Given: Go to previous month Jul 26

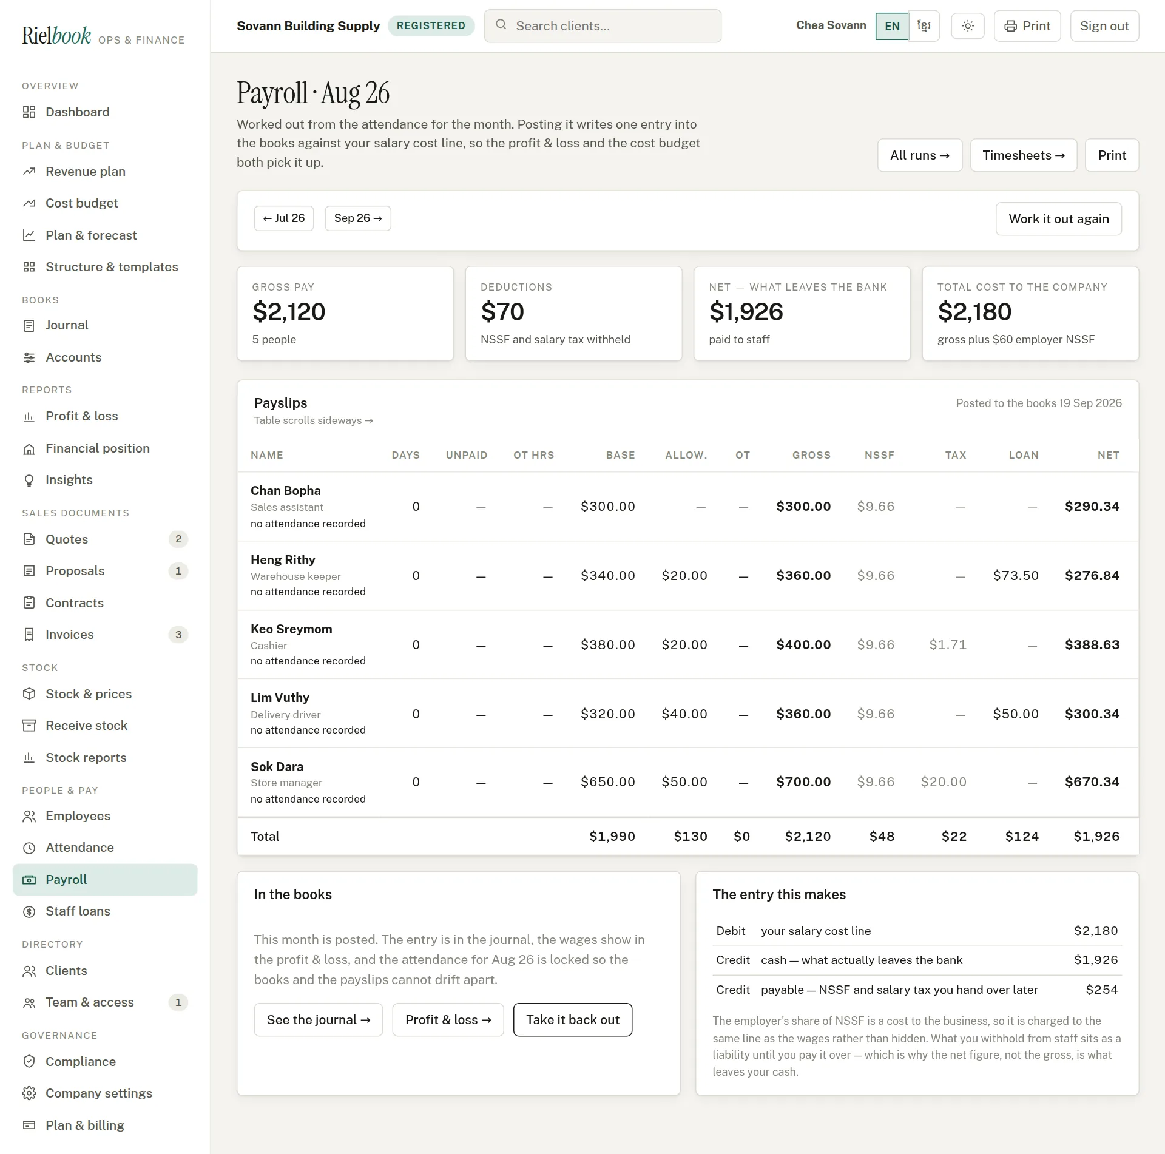Looking at the screenshot, I should click(x=284, y=218).
